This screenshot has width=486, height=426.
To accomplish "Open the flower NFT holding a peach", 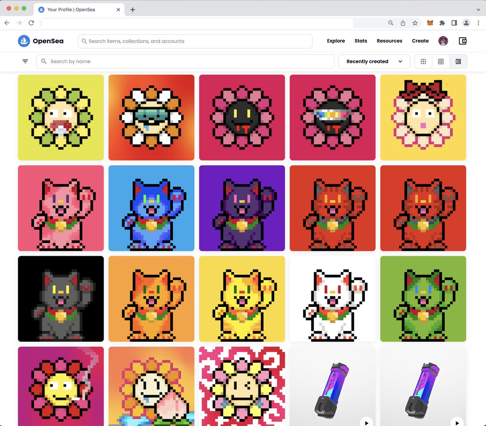I will coord(151,386).
